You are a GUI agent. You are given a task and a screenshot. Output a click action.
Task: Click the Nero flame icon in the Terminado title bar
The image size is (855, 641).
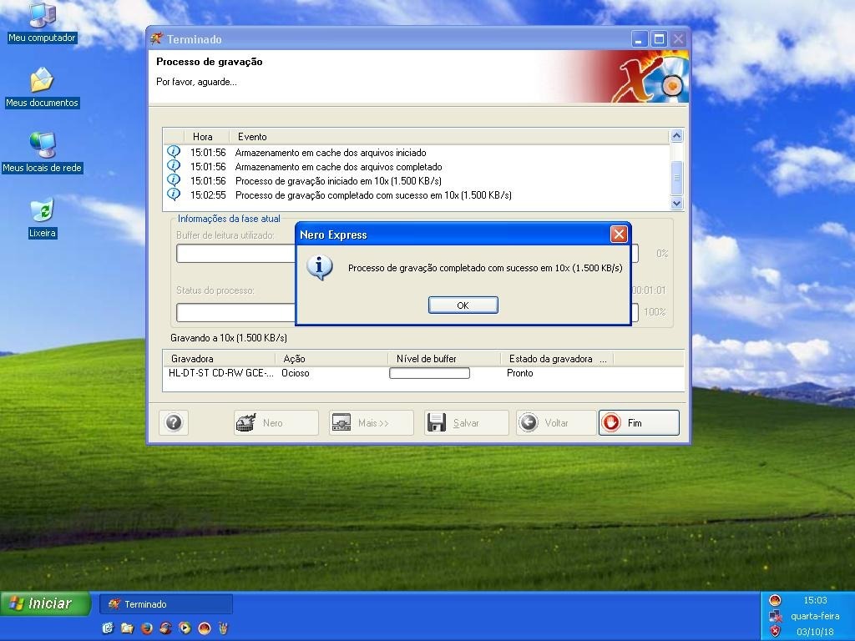coord(157,38)
